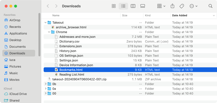Click the Chrome icon beside archive_browser.html
Viewport: 217px width, 103px height.
coord(53,27)
